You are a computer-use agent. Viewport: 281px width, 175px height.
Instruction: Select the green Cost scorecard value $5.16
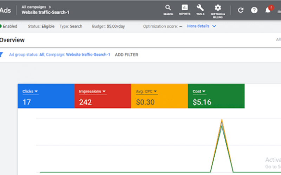pyautogui.click(x=202, y=102)
